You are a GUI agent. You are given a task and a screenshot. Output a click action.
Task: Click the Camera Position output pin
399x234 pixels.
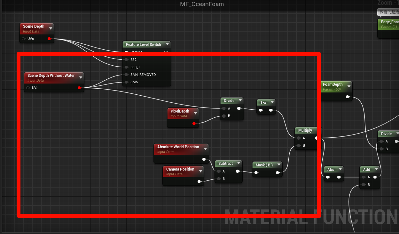[199, 181]
